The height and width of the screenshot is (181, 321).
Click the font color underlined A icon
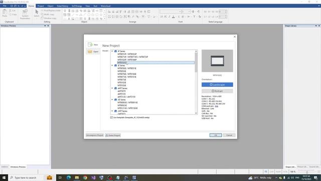174,17
